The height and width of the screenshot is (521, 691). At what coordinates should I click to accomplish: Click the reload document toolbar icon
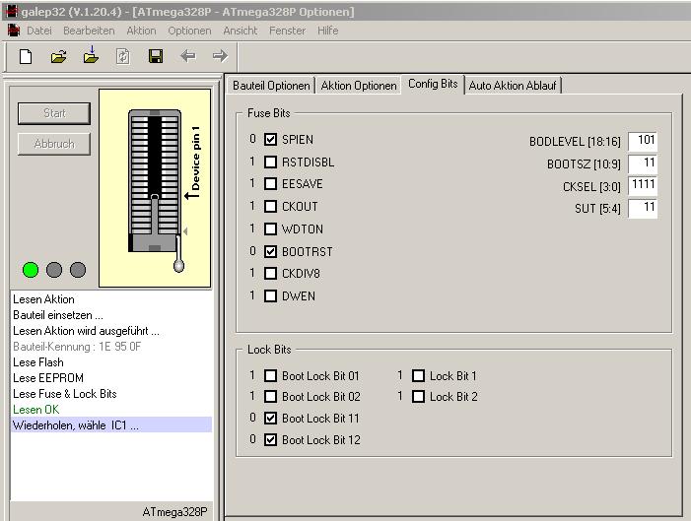[x=123, y=56]
